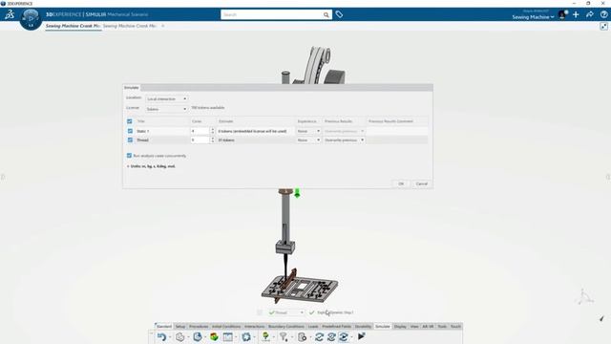Image resolution: width=611 pixels, height=344 pixels.
Task: Click the search magnifier icon
Action: tap(326, 15)
